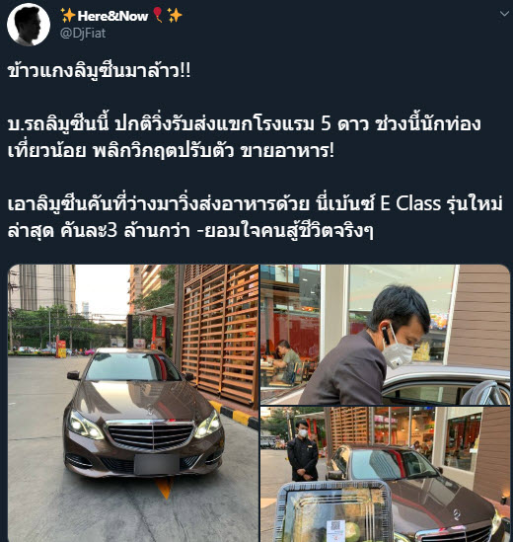
Task: Click the 'E Class' text in the tweet
Action: [410, 203]
